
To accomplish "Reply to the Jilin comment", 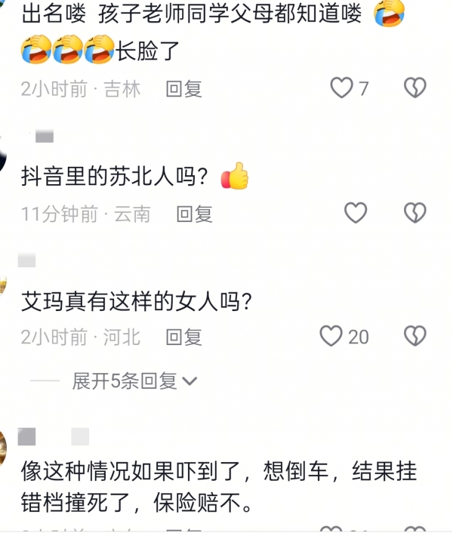I will 184,89.
